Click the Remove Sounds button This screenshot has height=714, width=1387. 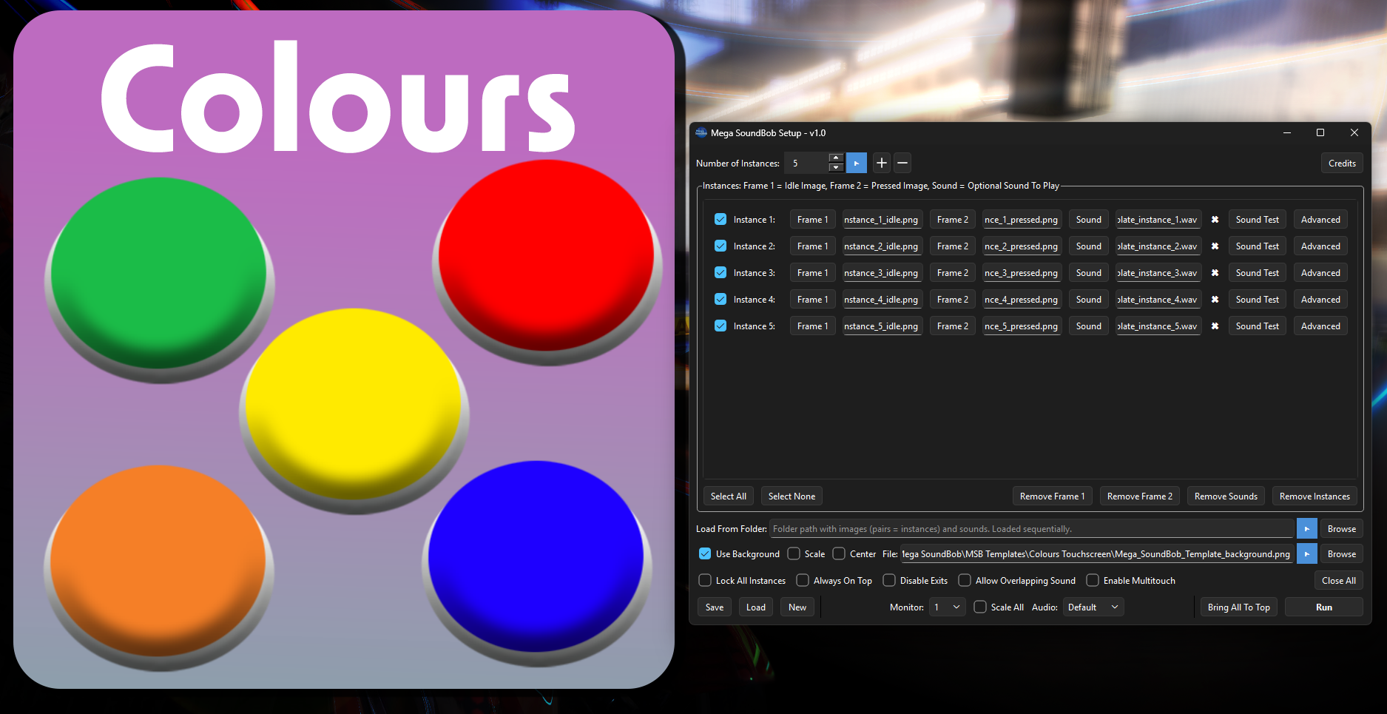coord(1226,496)
